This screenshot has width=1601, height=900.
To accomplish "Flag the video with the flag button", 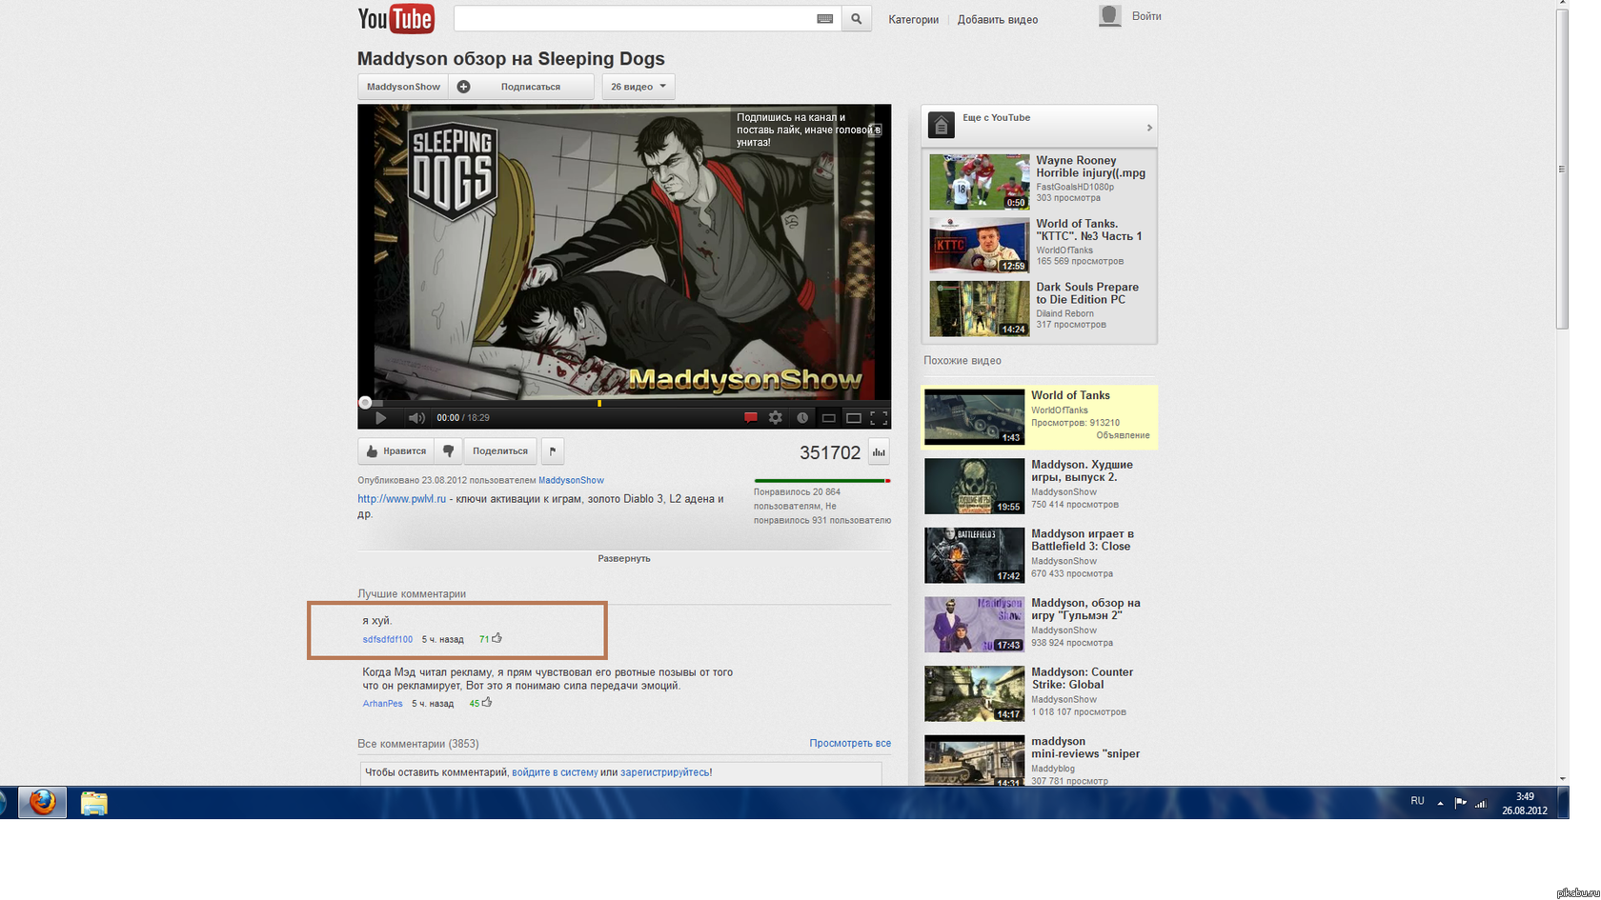I will click(553, 451).
